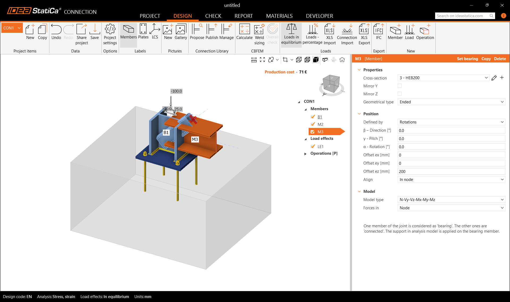
Task: Add new cross-section with plus icon
Action: 502,78
